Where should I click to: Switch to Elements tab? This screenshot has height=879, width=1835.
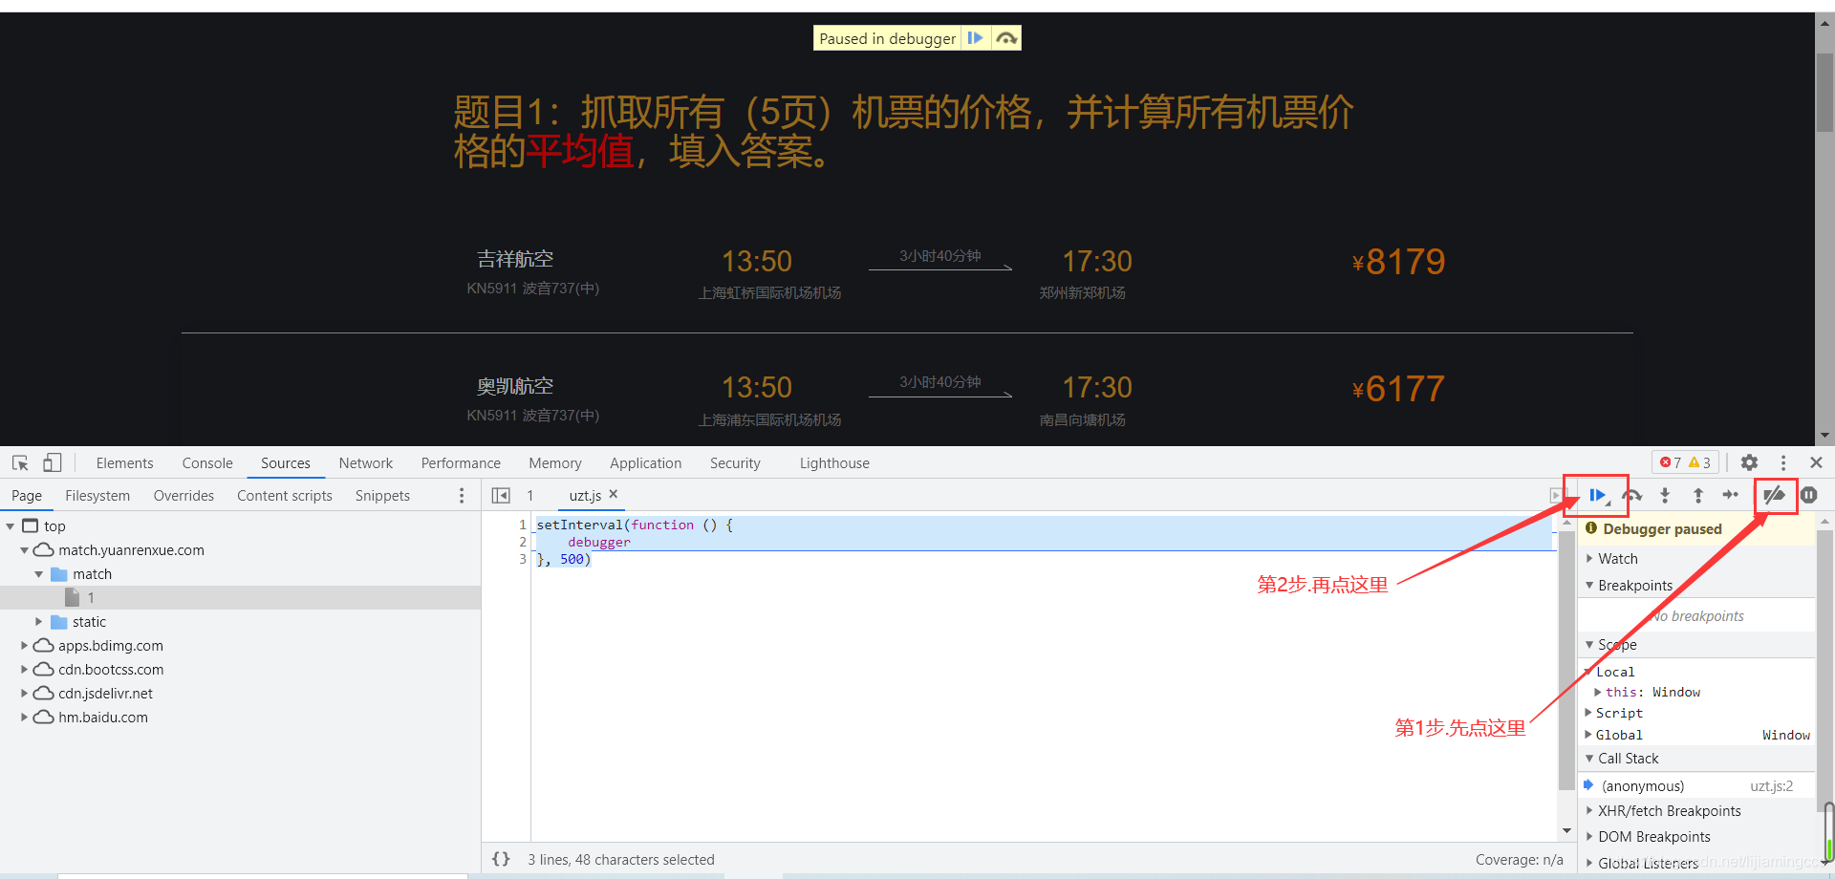point(124,462)
